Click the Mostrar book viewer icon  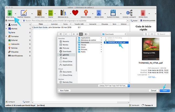click(x=51, y=13)
